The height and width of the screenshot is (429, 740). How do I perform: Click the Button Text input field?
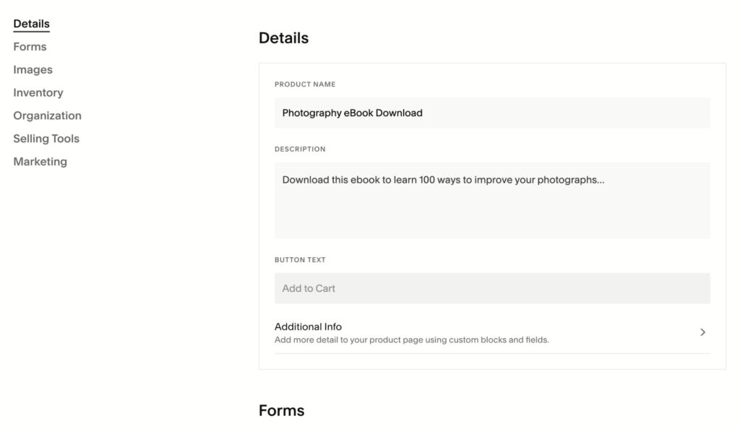click(x=491, y=288)
